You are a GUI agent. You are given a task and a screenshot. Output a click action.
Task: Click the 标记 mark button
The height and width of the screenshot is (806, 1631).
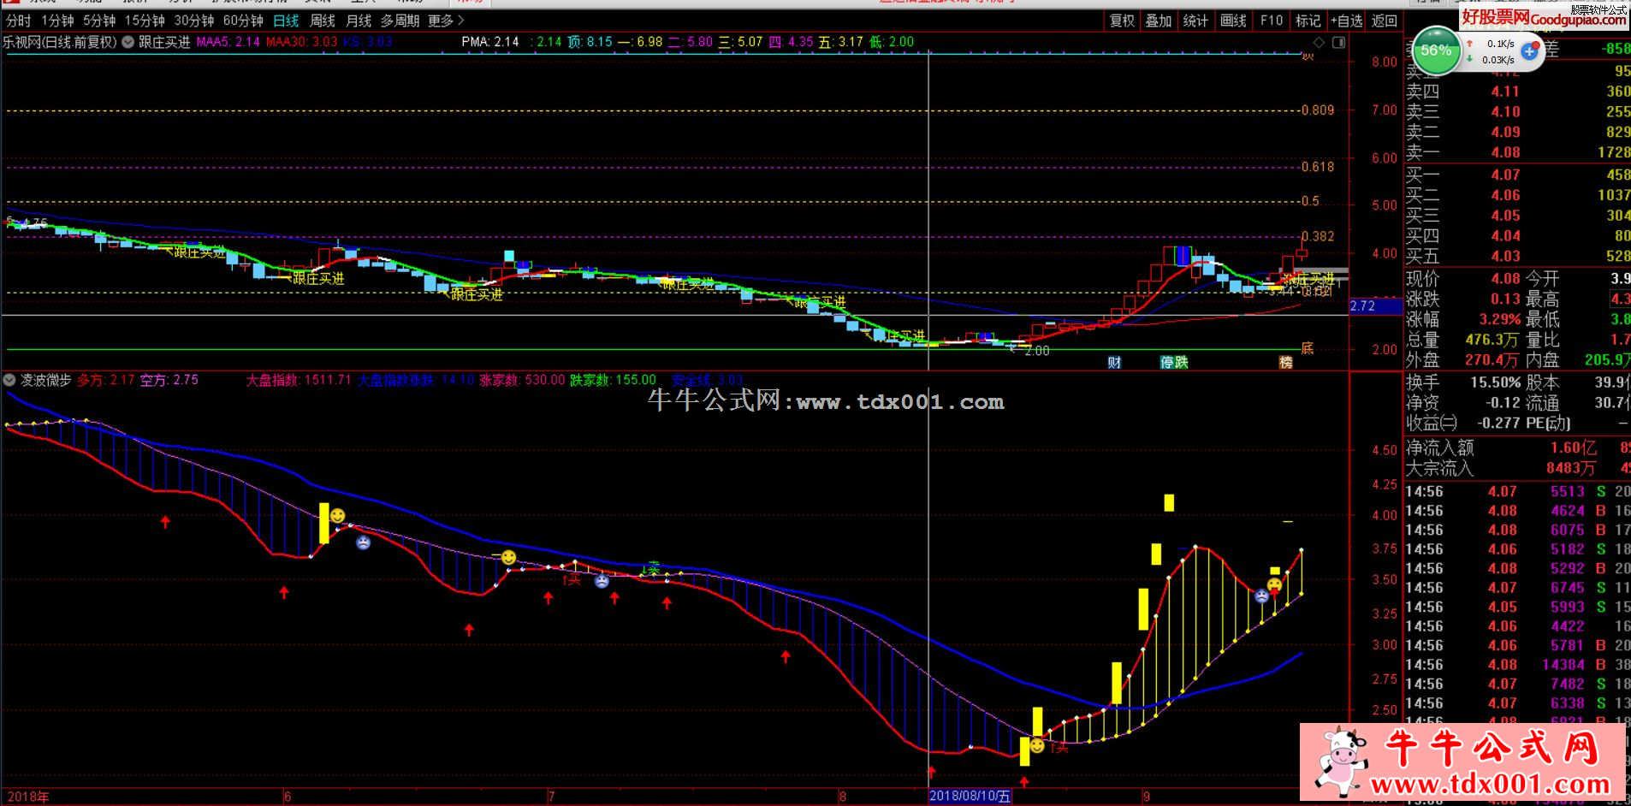point(1308,21)
